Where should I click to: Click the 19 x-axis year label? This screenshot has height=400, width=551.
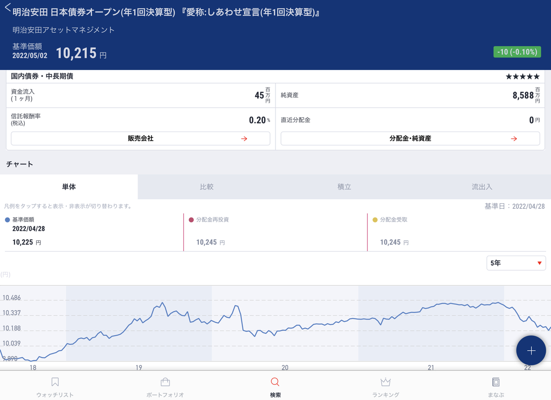tap(139, 367)
